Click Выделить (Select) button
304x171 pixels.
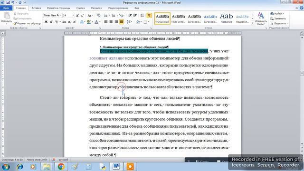pyautogui.click(x=279, y=23)
